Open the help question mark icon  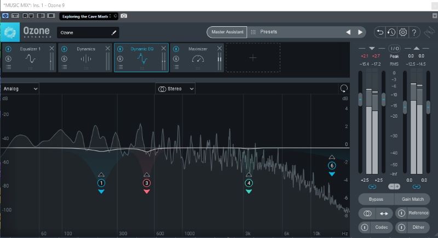pos(414,32)
